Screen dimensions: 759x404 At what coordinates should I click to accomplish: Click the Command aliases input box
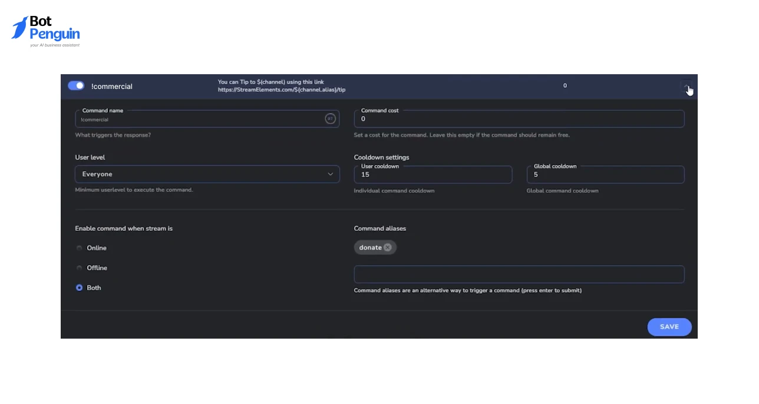tap(519, 274)
